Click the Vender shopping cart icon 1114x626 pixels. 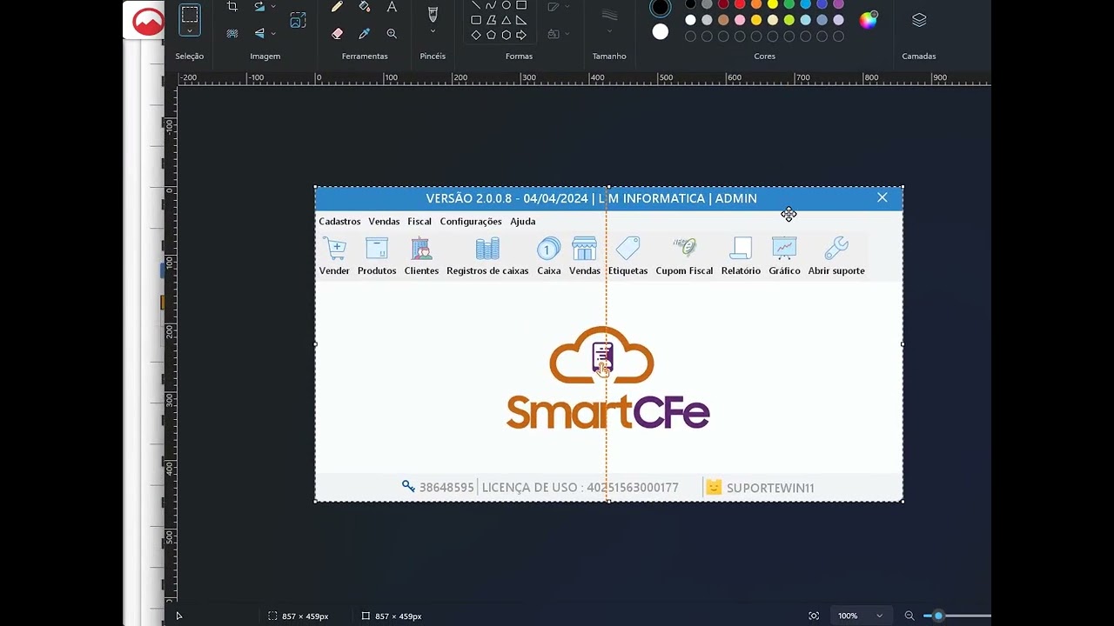pyautogui.click(x=334, y=249)
